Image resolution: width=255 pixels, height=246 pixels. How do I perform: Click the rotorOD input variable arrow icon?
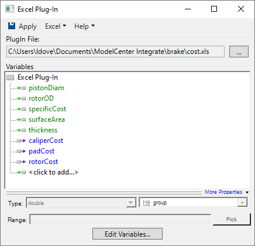21,98
